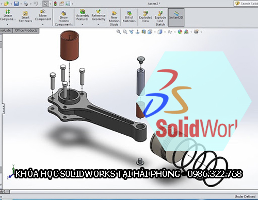Click the Print icon
The image size is (258, 200).
click(26, 4)
